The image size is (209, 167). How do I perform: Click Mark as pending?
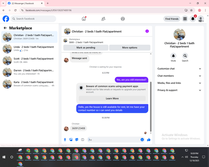[x=86, y=48]
